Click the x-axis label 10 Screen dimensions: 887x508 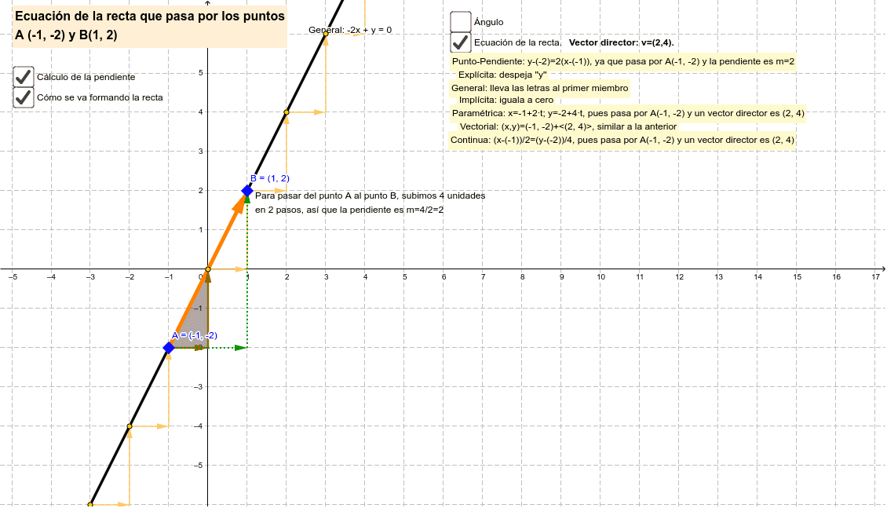tap(600, 277)
